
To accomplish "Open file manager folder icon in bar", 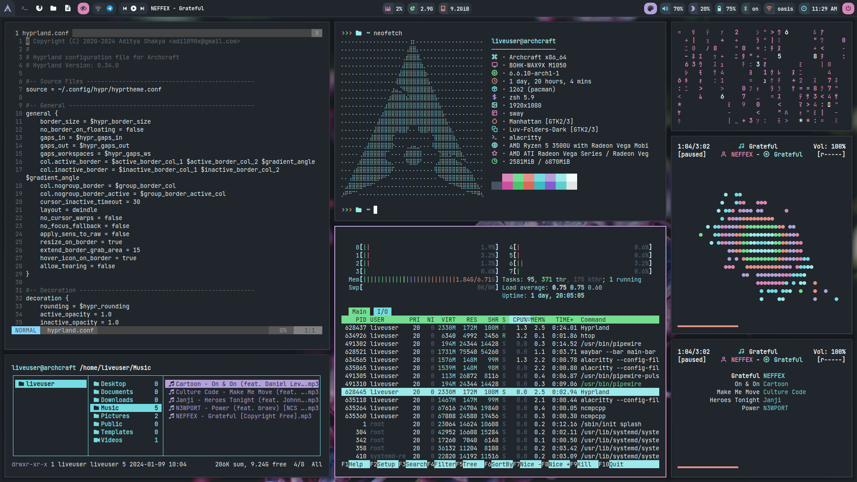I will [x=54, y=8].
